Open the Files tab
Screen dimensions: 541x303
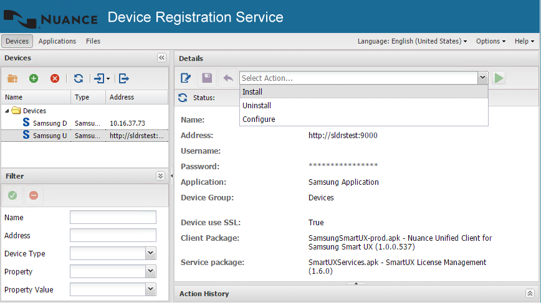pyautogui.click(x=93, y=41)
